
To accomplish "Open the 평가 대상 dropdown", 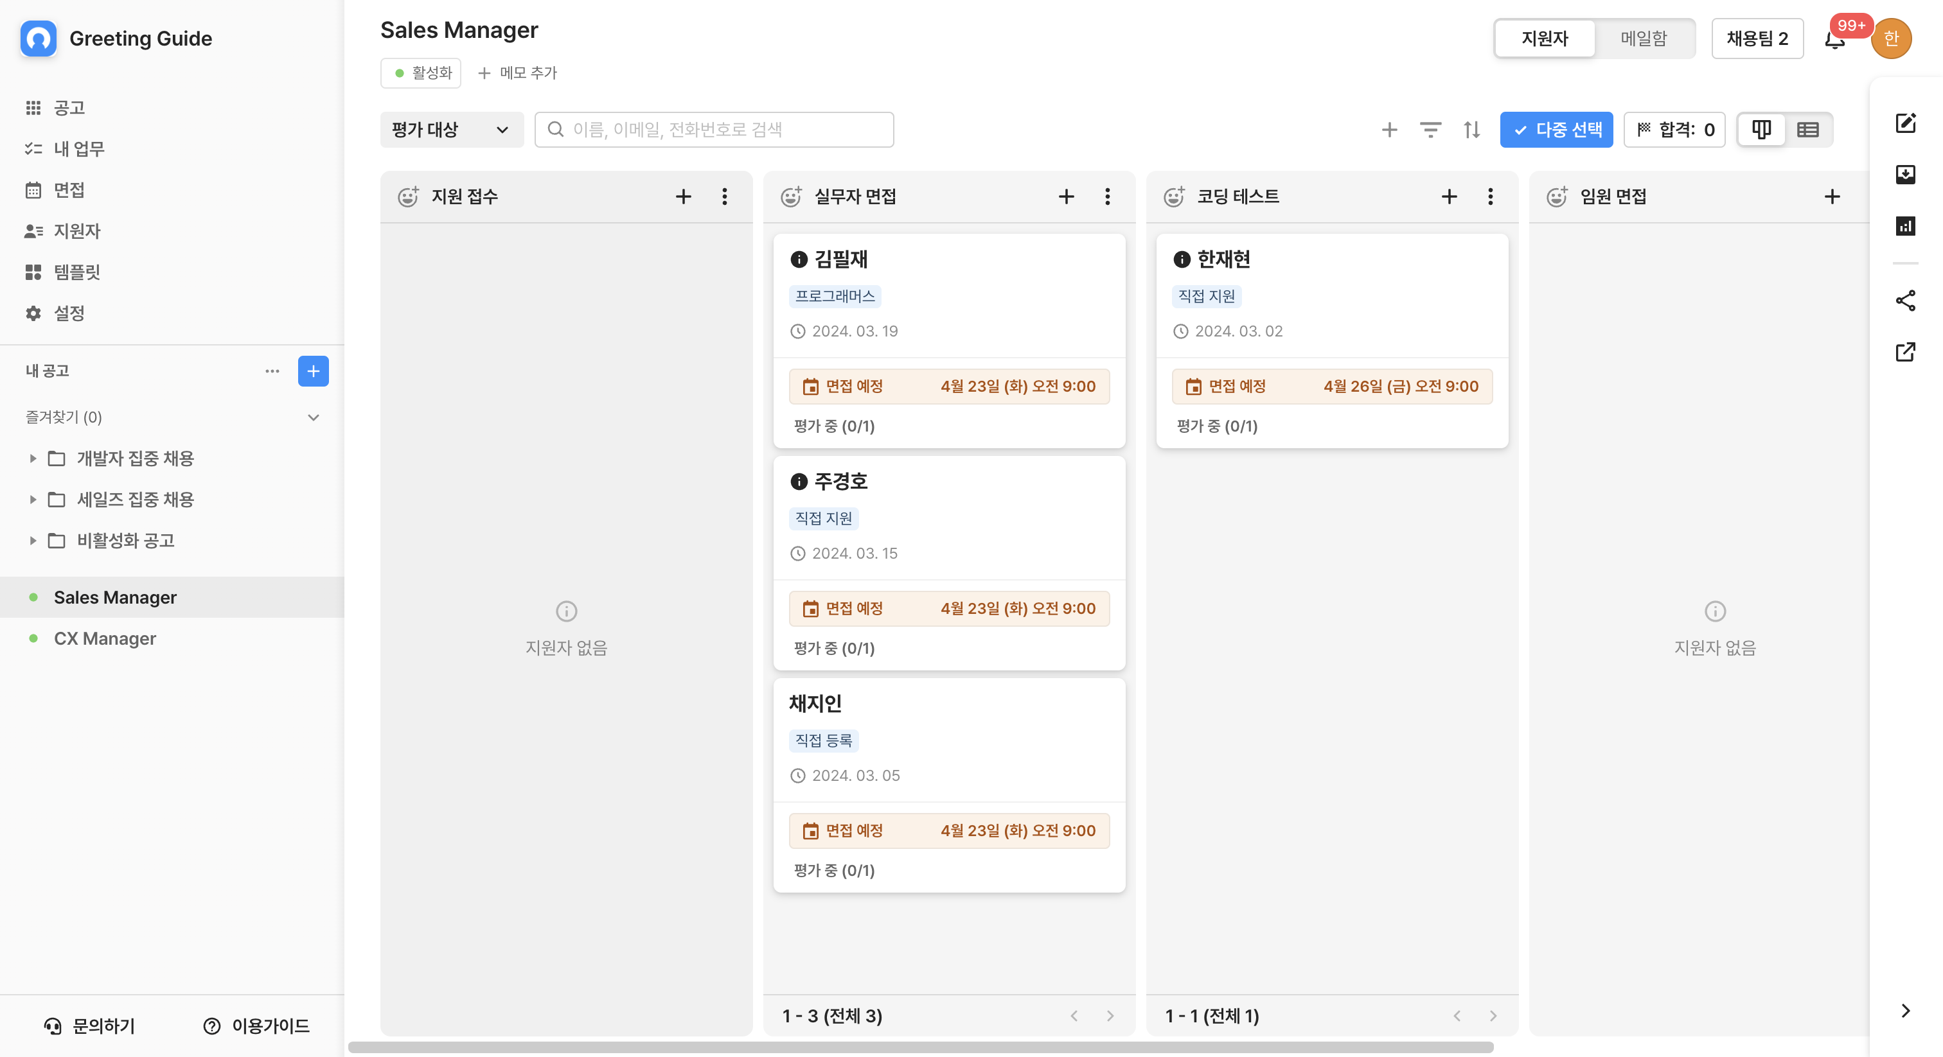I will tap(452, 130).
